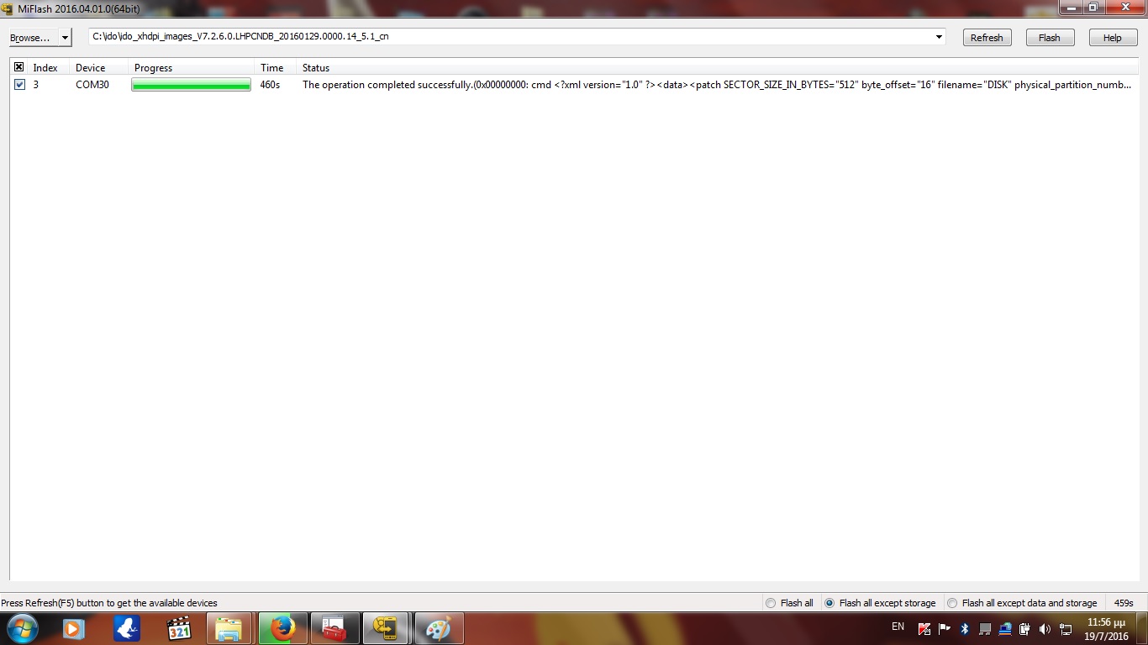Click the 459s elapsed time in status bar
Viewport: 1148px width, 645px height.
click(1124, 603)
